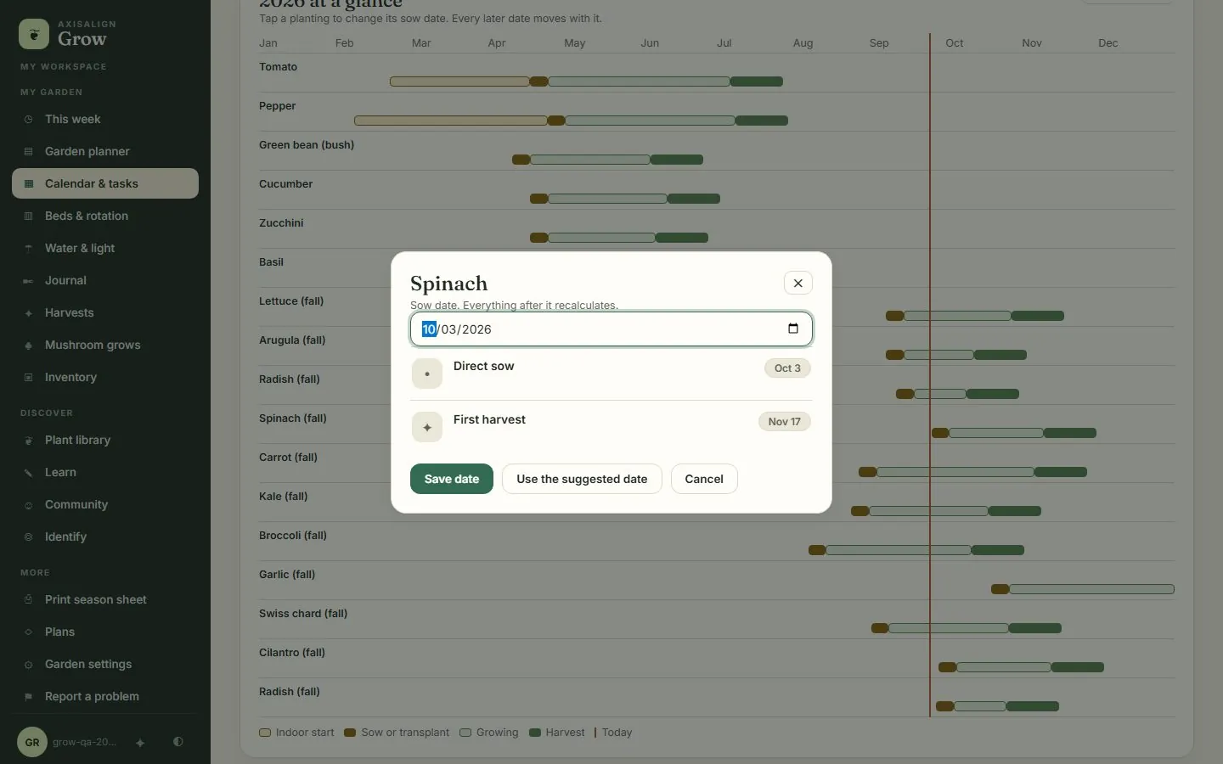This screenshot has height=764, width=1223.
Task: Select the Swiss chard (fall) row label
Action: 303,614
